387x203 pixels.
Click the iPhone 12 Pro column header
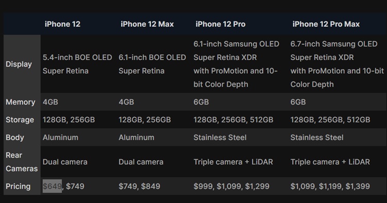(x=220, y=24)
